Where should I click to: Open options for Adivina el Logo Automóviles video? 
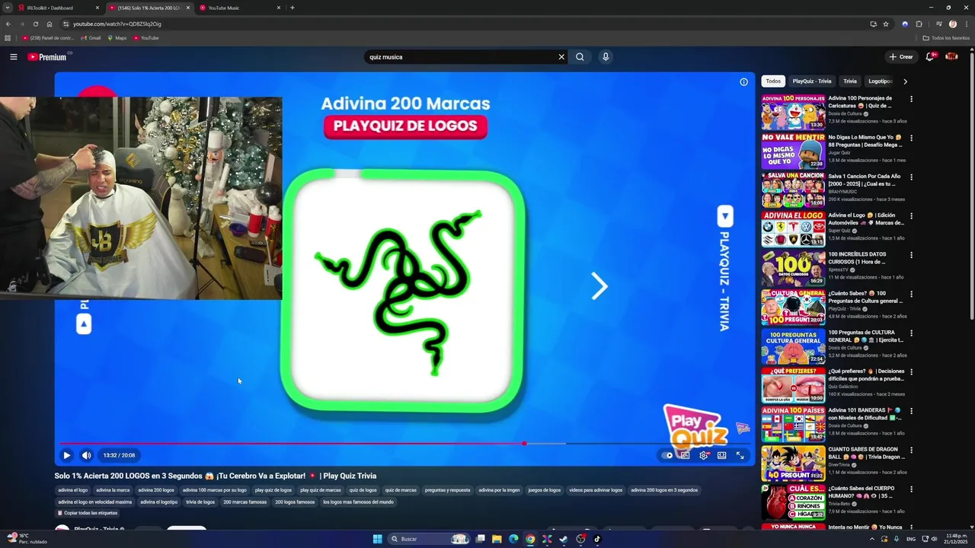[x=911, y=216]
